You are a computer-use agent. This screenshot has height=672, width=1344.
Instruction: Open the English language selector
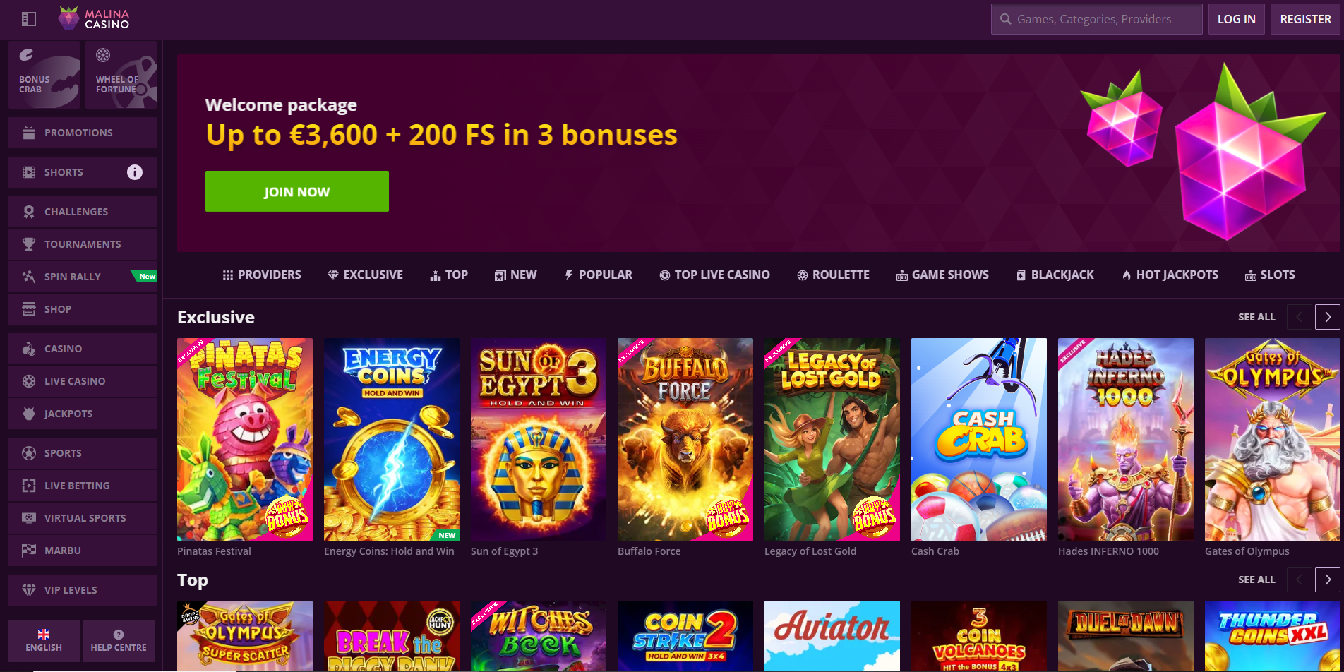[44, 640]
